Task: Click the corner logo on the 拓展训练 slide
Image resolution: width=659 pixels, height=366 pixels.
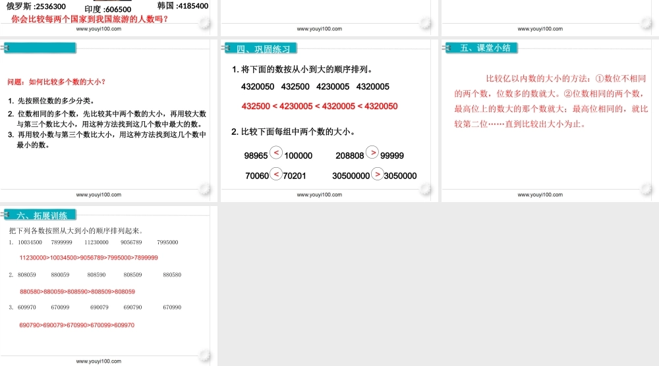Action: click(205, 356)
